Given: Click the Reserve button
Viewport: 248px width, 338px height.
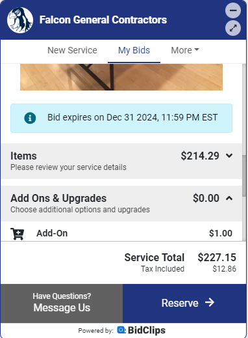Looking at the screenshot, I should (x=184, y=303).
